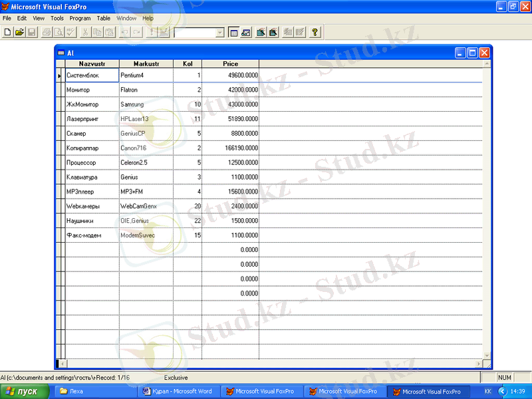The image size is (532, 399).
Task: Cut selection with the scissors icon
Action: (85, 32)
